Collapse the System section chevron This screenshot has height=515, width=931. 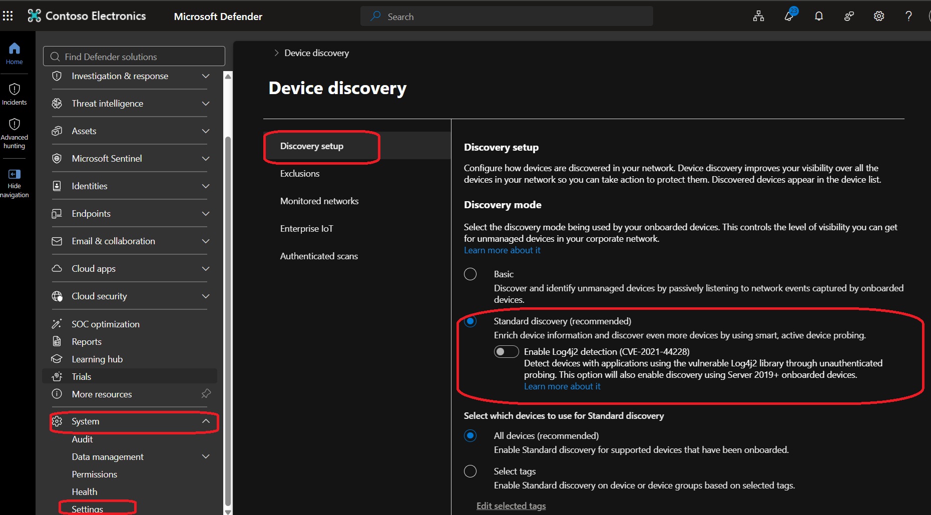pos(205,421)
